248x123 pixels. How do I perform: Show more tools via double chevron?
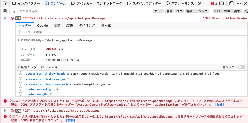[x=200, y=3]
